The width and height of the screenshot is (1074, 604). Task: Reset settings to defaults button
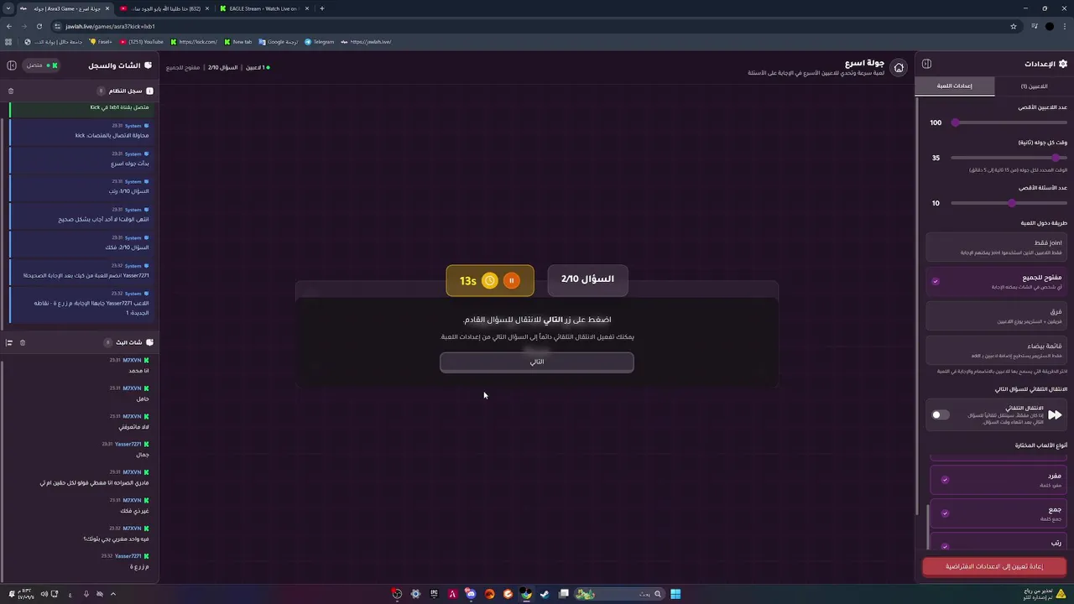[x=994, y=566]
